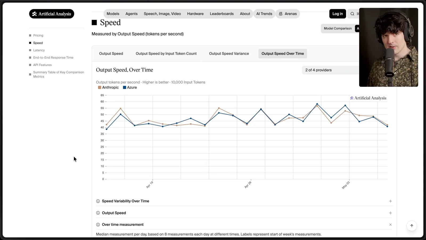Switch to the Output Speed tab
This screenshot has width=426, height=240.
pos(111,54)
